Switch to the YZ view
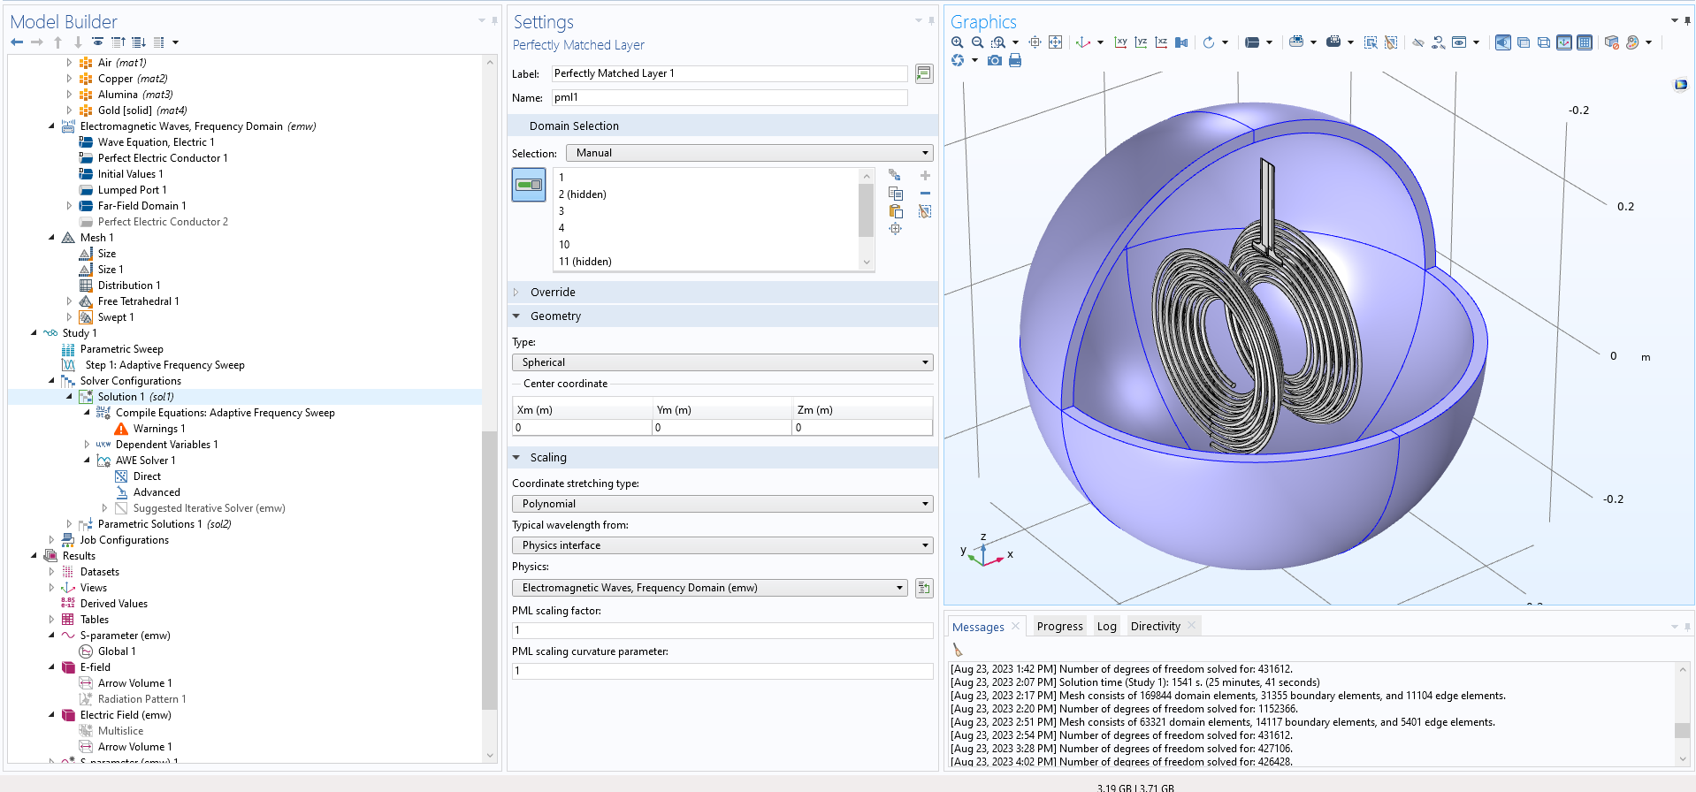This screenshot has width=1696, height=792. pyautogui.click(x=1141, y=42)
